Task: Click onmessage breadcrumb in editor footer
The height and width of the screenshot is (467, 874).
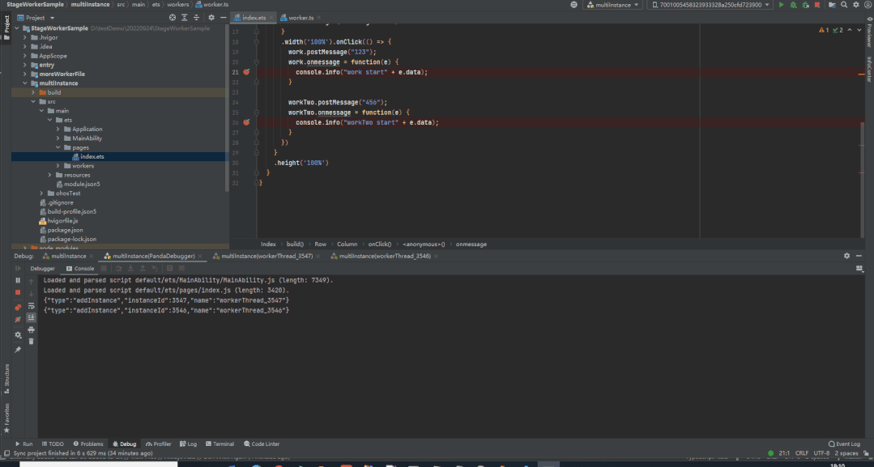Action: (471, 244)
